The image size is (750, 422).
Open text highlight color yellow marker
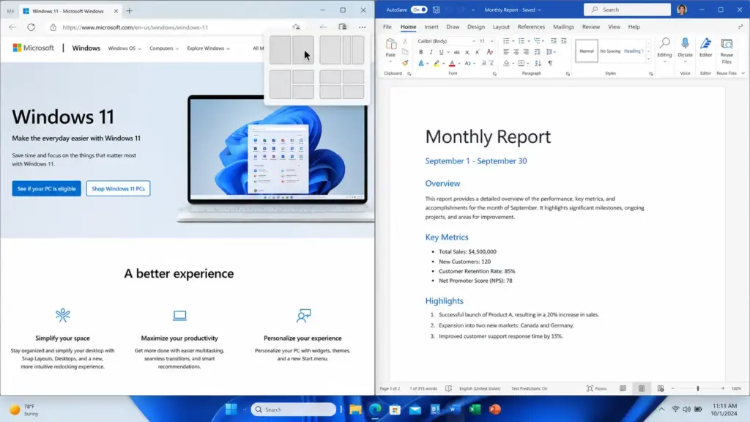click(x=437, y=63)
